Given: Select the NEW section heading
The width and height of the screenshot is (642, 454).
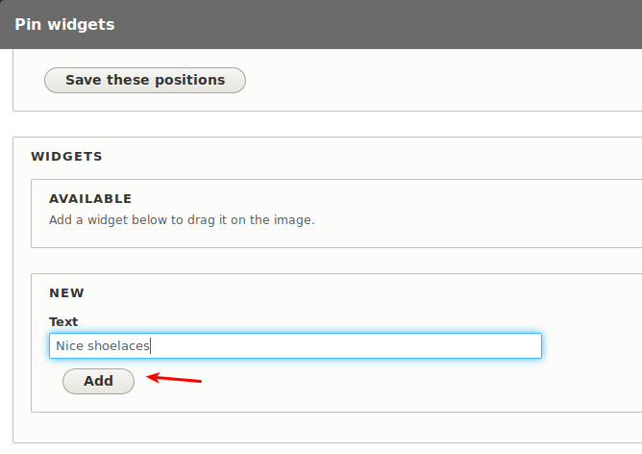Looking at the screenshot, I should pyautogui.click(x=66, y=293).
